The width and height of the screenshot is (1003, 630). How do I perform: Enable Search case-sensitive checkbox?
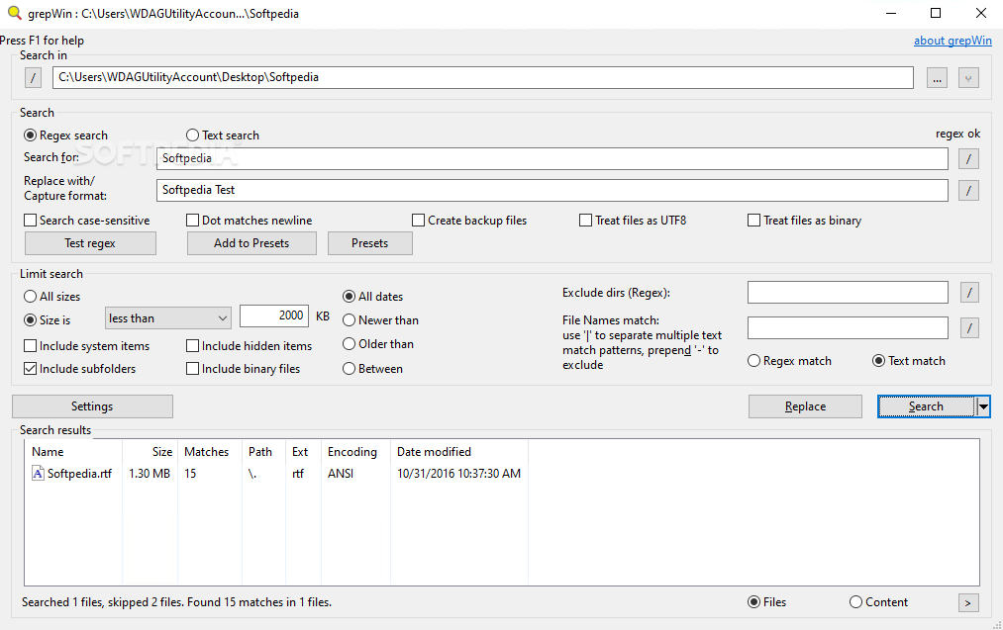click(30, 221)
